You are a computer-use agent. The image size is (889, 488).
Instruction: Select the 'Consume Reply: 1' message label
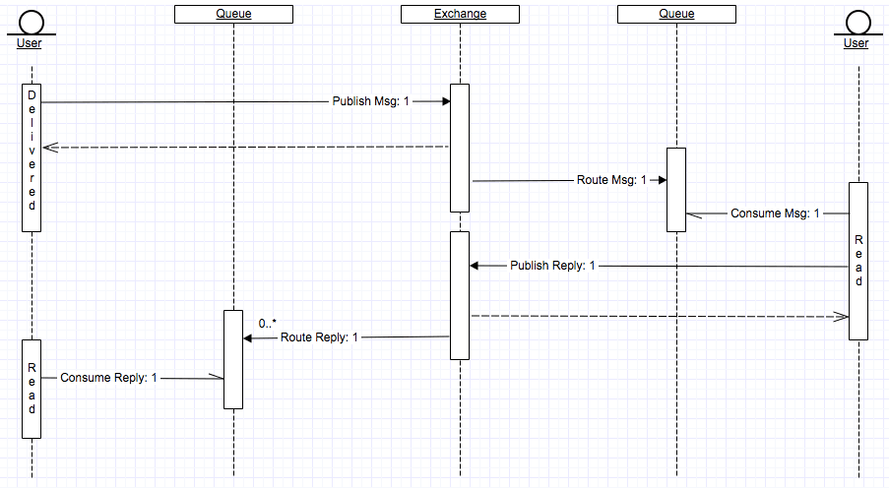108,378
